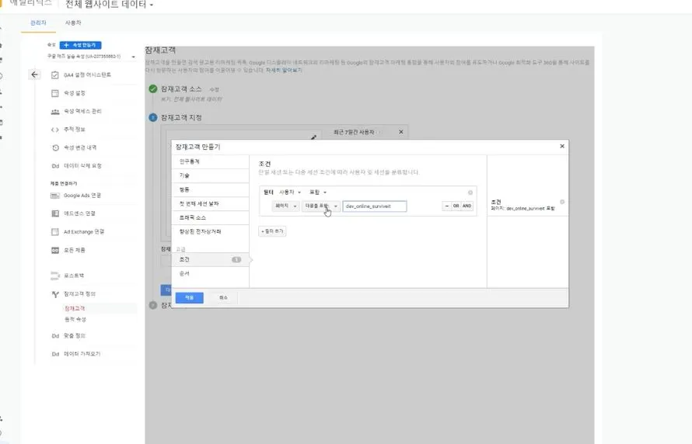This screenshot has width=692, height=444.
Task: Select 트래픽 소스 category
Action: coord(211,218)
